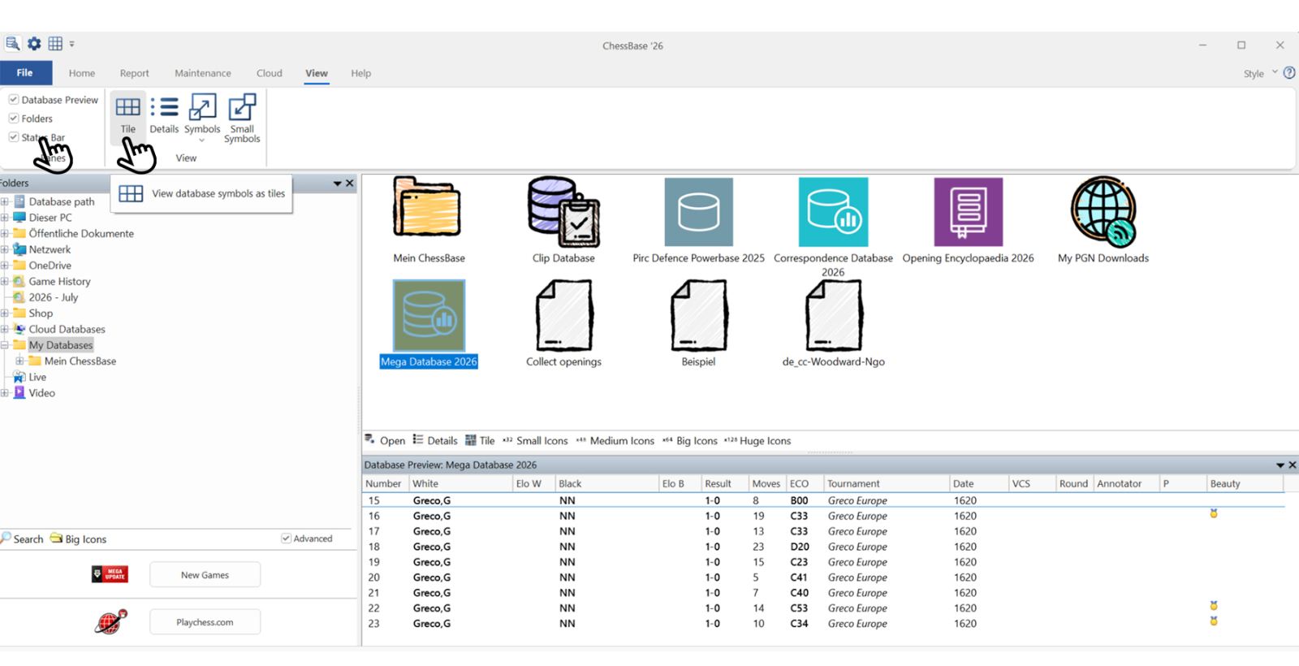
Task: Close the Database Preview panel
Action: click(1293, 465)
